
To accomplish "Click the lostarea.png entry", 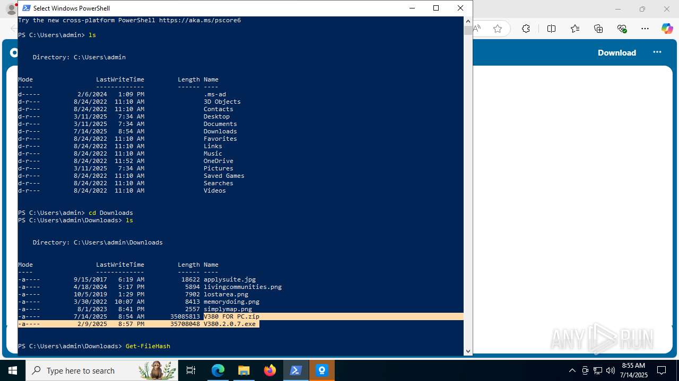I will (x=226, y=294).
